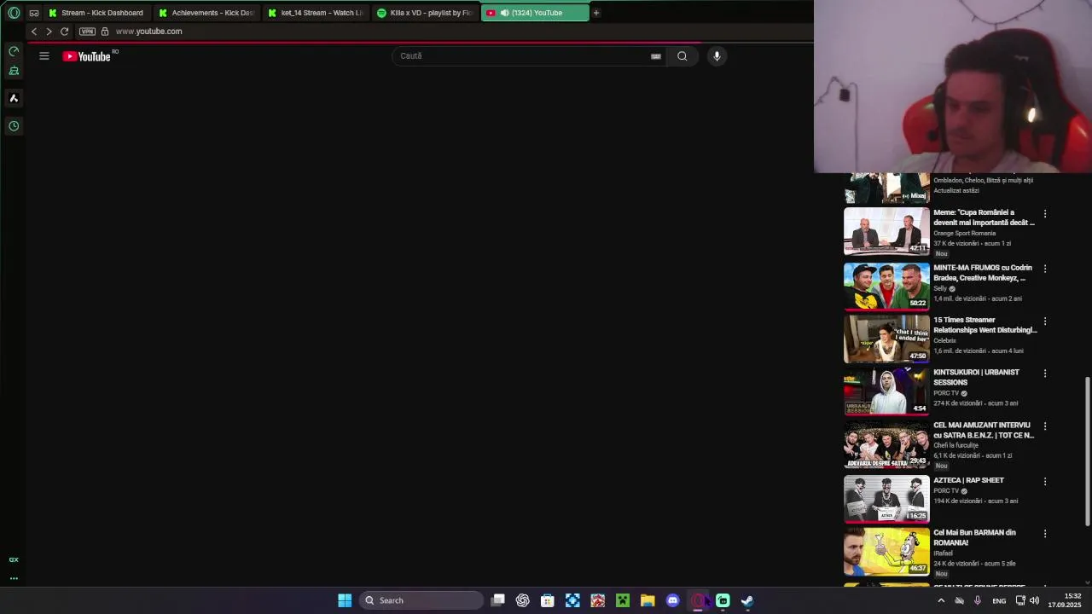
Task: Open options for KINTSUKUROI URBANIST SESSIONS
Action: [x=1045, y=374]
